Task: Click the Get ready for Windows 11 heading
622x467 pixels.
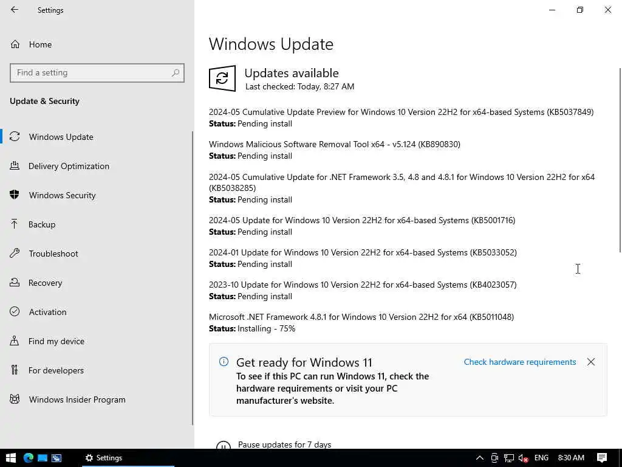Action: [304, 362]
